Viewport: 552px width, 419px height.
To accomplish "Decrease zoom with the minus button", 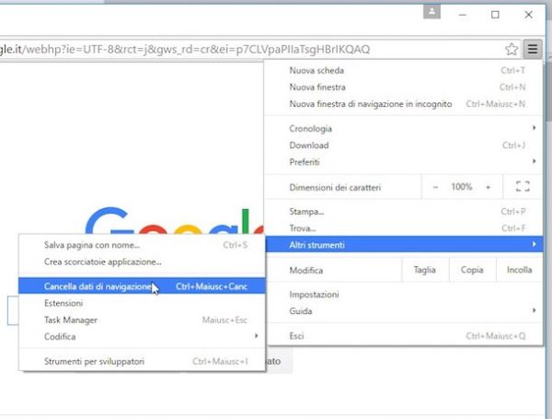I will click(436, 187).
